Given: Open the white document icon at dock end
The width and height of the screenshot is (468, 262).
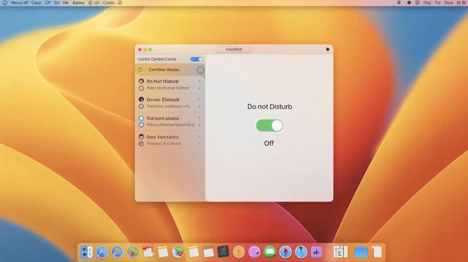Looking at the screenshot, I should tap(377, 252).
